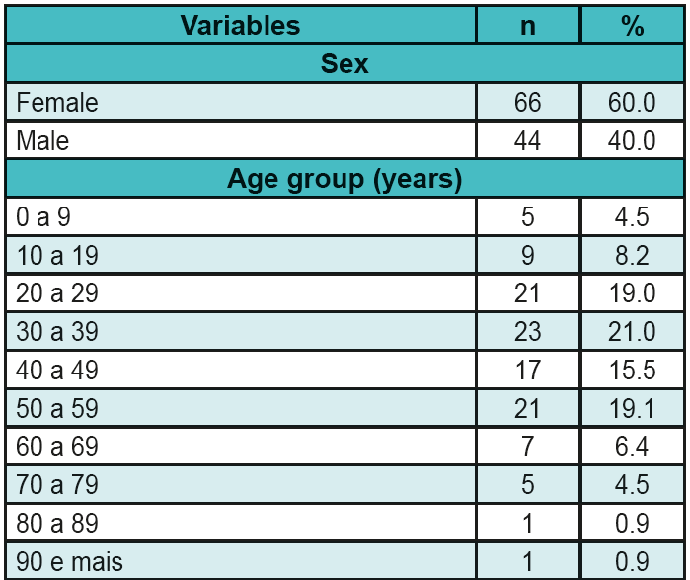
Task: Select the 15.5 percent cell
Action: pyautogui.click(x=632, y=372)
